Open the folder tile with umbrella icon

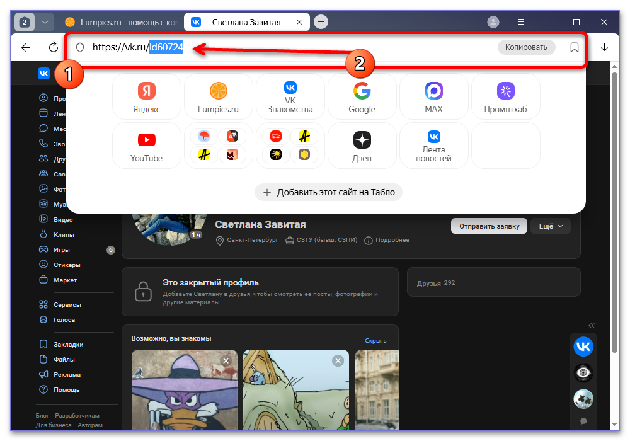pyautogui.click(x=218, y=146)
